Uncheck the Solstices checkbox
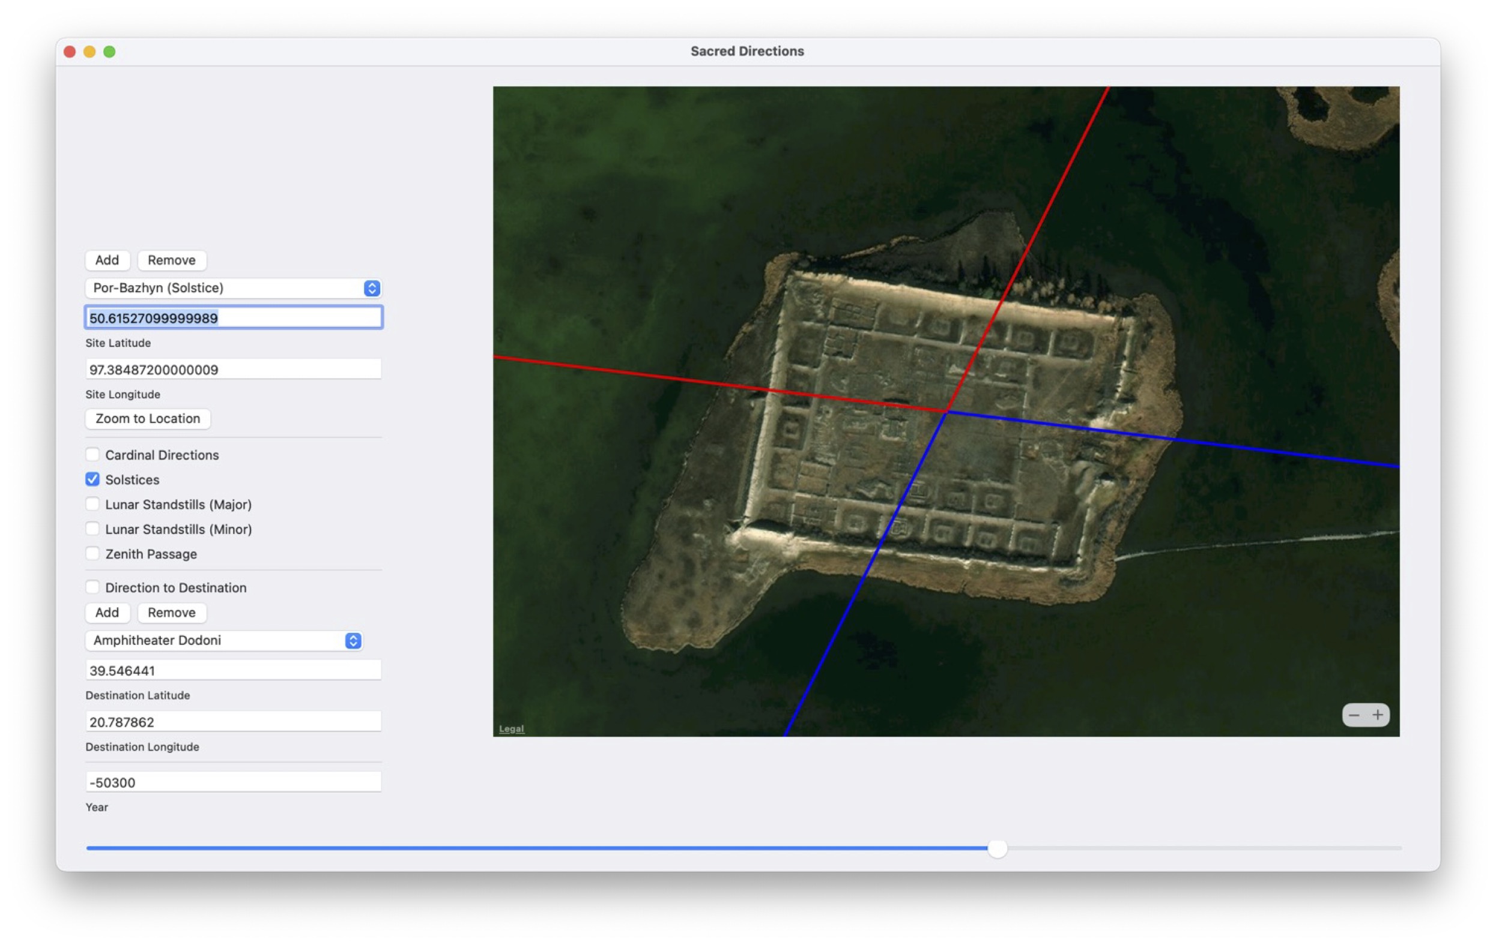 tap(92, 479)
